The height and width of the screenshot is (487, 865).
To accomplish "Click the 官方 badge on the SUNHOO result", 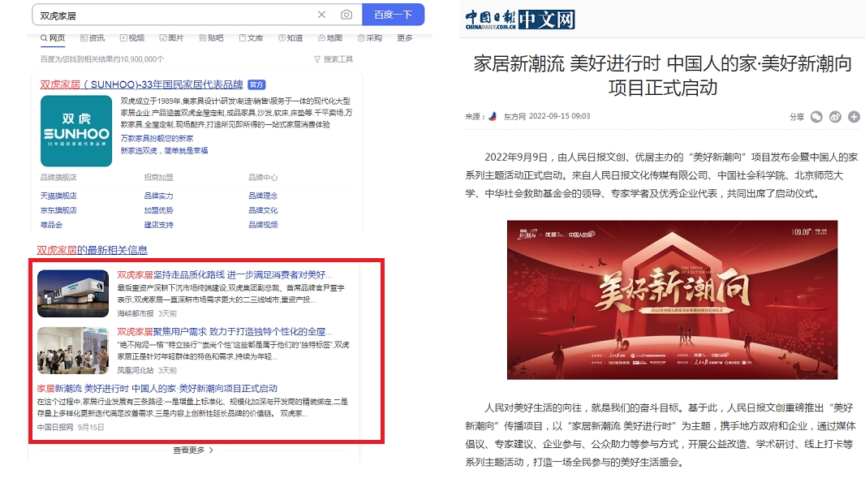I will pos(256,84).
